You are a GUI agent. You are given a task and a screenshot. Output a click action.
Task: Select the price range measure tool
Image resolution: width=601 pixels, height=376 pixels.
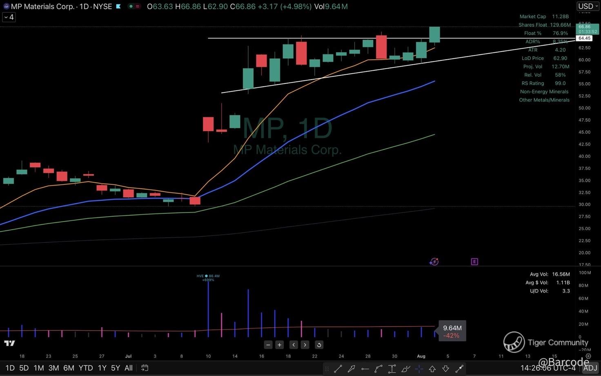392,368
